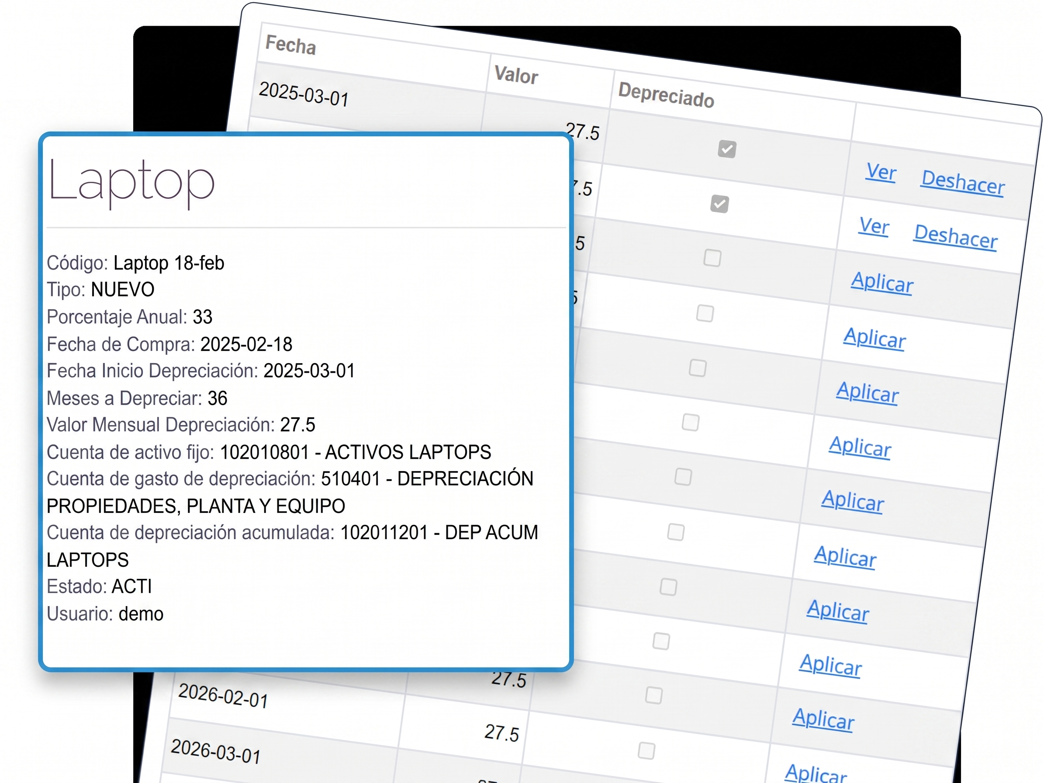Image resolution: width=1044 pixels, height=783 pixels.
Task: Click account 510401 - DEPRECIACIÓN text
Action: [427, 478]
